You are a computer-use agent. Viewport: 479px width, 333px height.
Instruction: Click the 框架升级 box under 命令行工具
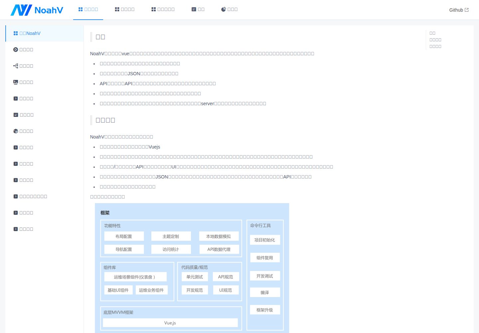click(x=265, y=310)
